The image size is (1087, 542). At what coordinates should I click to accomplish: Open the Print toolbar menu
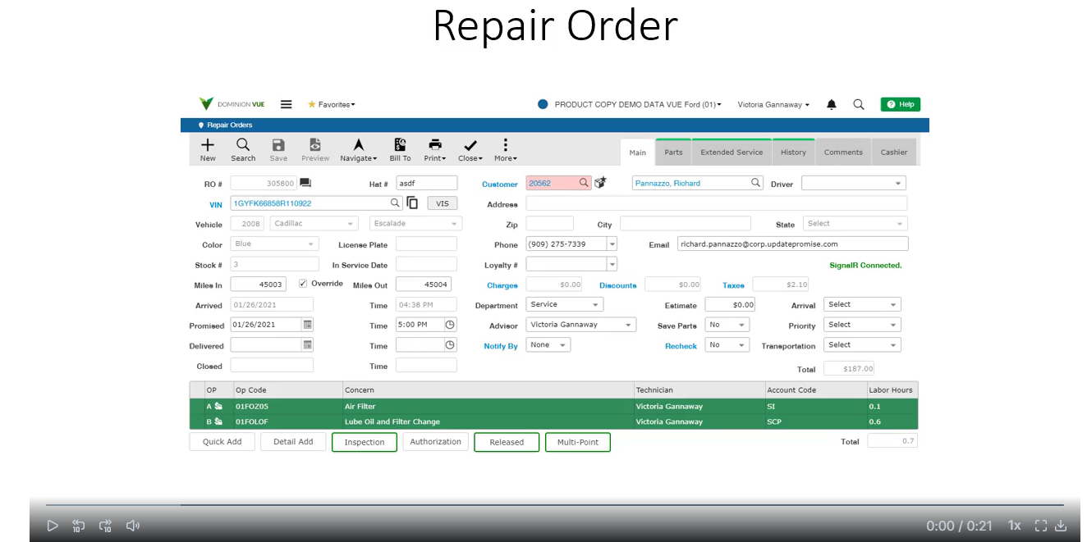click(435, 150)
